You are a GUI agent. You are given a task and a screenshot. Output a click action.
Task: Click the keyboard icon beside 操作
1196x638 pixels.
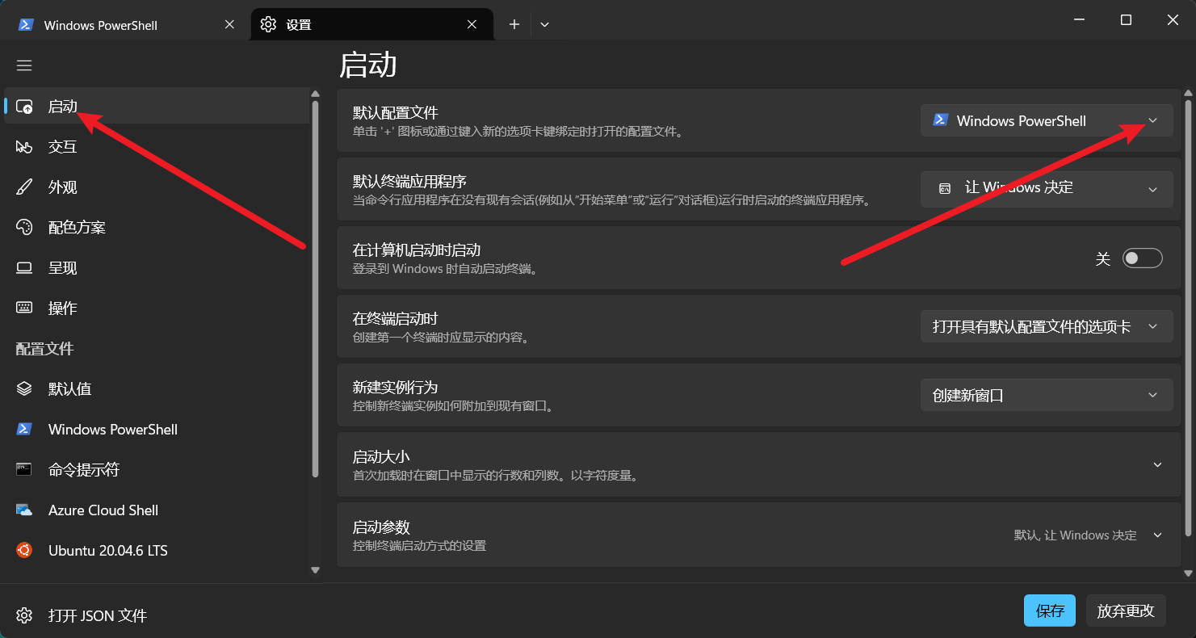pyautogui.click(x=24, y=309)
